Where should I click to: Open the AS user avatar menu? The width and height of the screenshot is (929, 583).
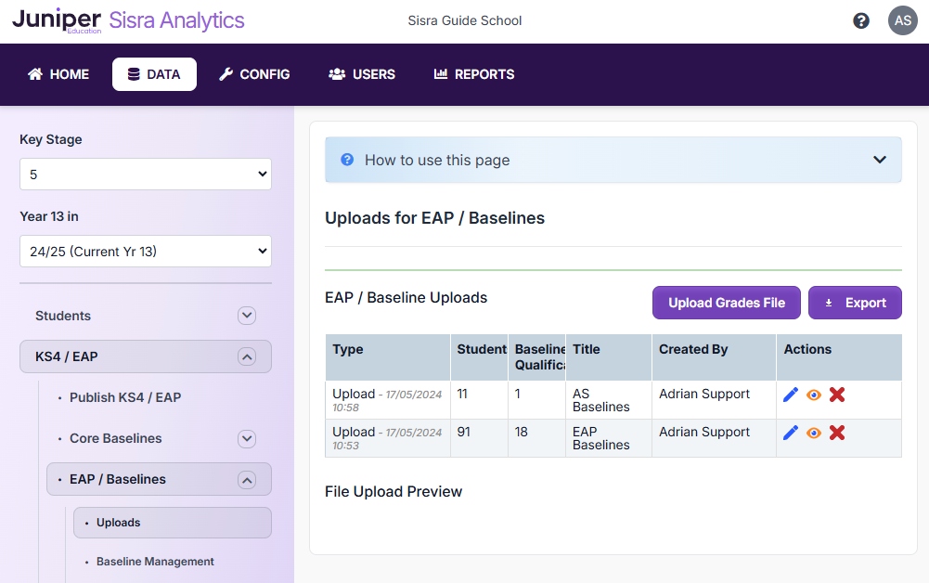(x=902, y=20)
